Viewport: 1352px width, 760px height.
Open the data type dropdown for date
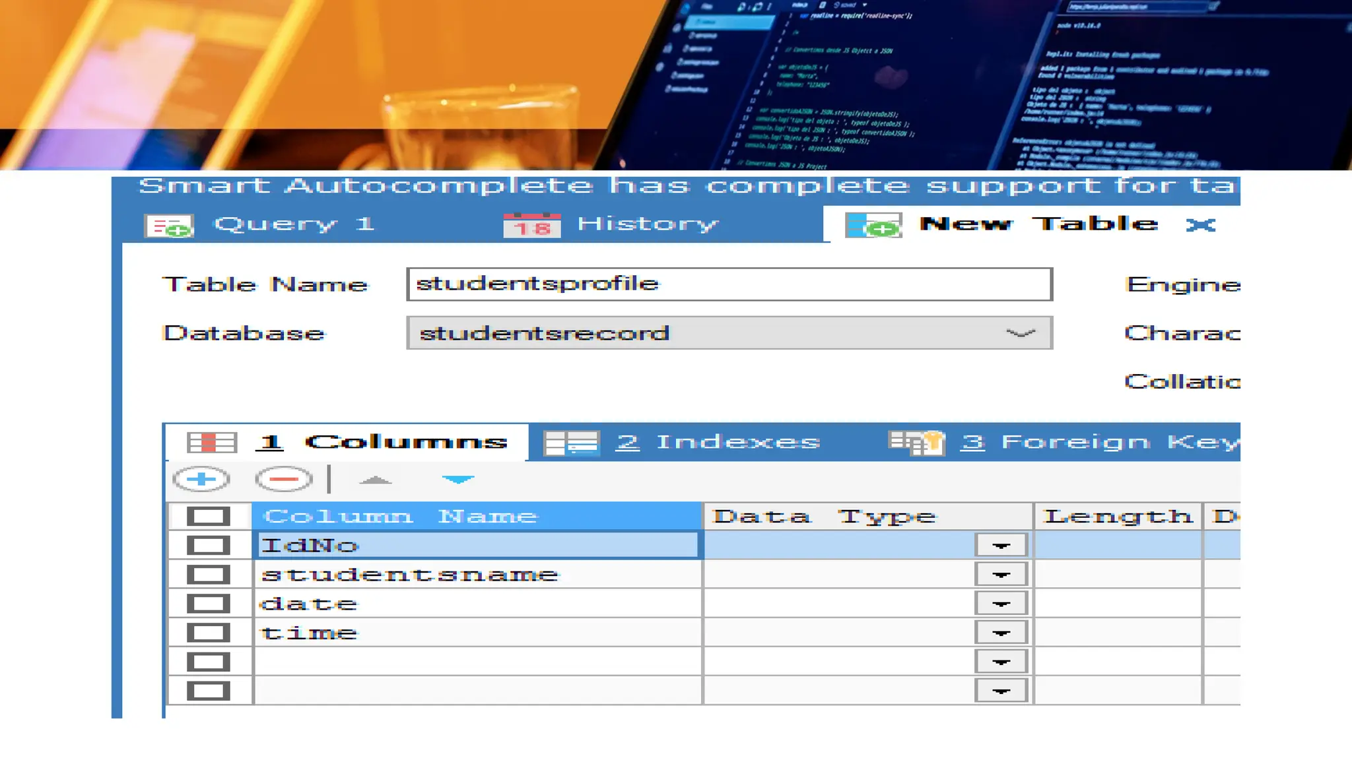click(1001, 604)
